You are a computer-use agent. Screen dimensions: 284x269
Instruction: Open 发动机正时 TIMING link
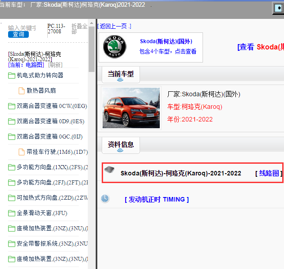[157, 199]
